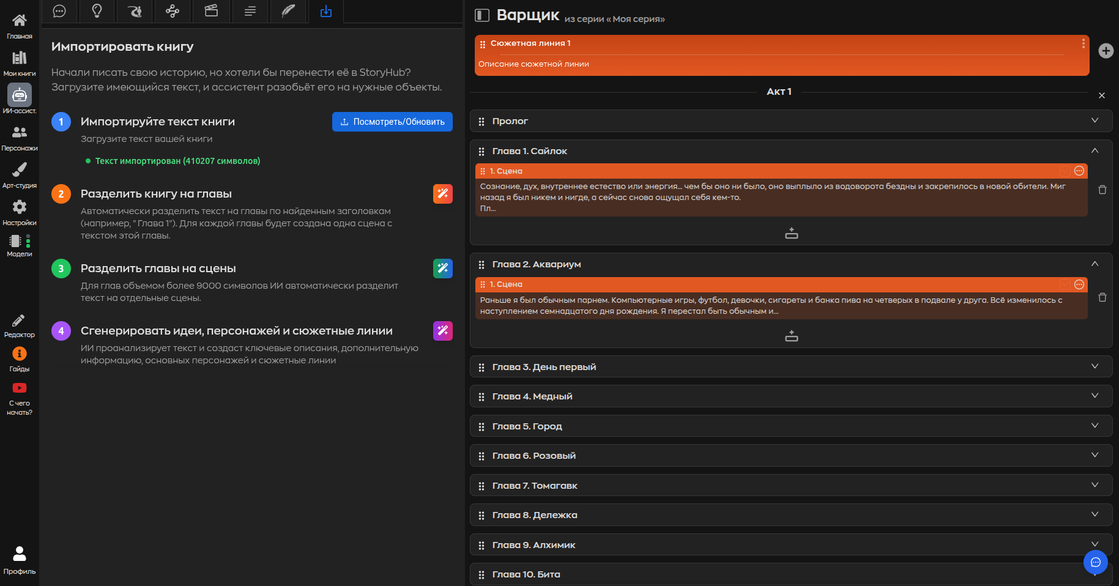The height and width of the screenshot is (586, 1119).
Task: Open the Сюжетная линия 1 three-dot menu
Action: pos(1083,43)
